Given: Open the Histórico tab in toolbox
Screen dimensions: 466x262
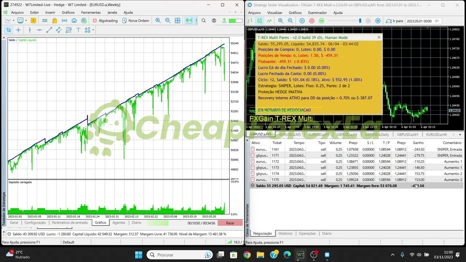Looking at the screenshot, I should pyautogui.click(x=285, y=234).
